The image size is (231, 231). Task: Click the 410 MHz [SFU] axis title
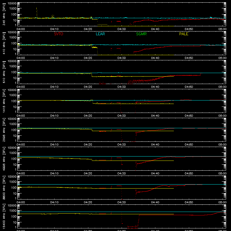(x=4, y=43)
